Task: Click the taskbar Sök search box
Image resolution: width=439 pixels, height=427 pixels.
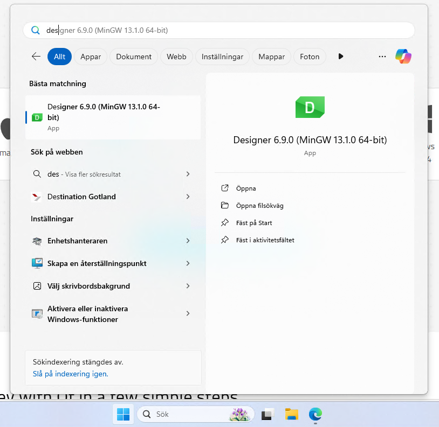Action: tap(195, 414)
